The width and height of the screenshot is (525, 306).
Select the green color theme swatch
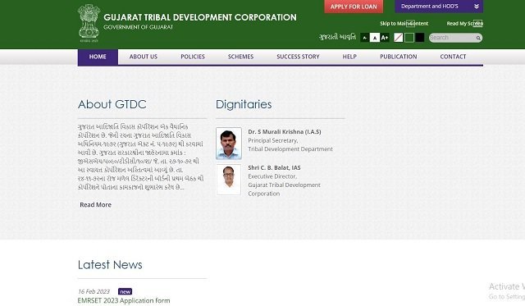click(409, 38)
